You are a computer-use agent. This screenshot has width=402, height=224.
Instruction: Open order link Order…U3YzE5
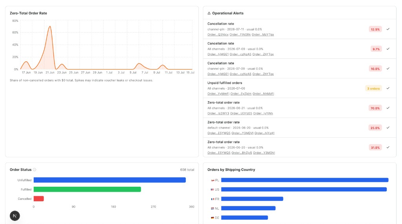[x=241, y=113]
